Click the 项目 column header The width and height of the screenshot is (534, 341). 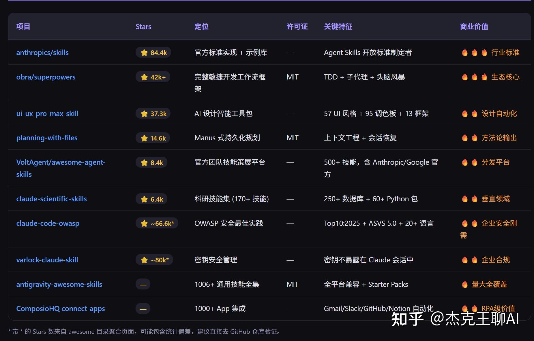point(23,26)
